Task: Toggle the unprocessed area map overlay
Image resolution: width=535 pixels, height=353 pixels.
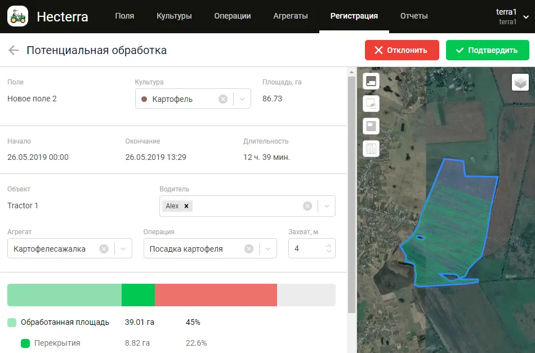Action: coord(371,126)
